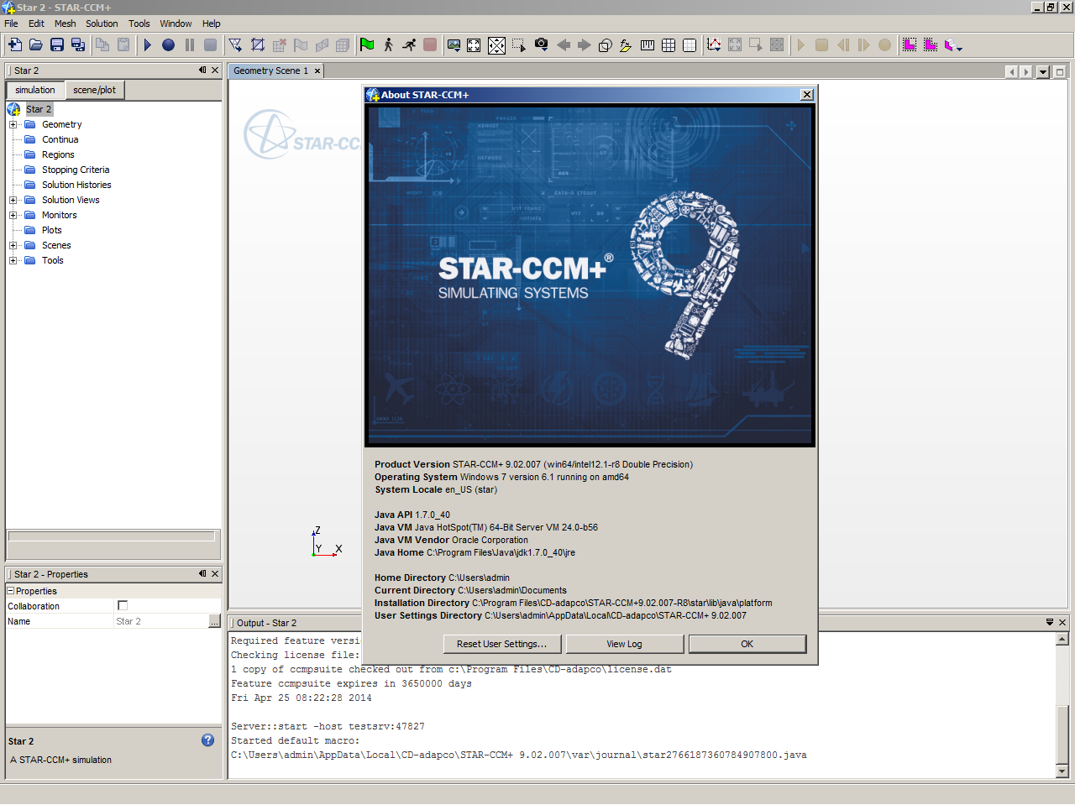Click the running man Run icon
The height and width of the screenshot is (805, 1075).
click(x=409, y=45)
